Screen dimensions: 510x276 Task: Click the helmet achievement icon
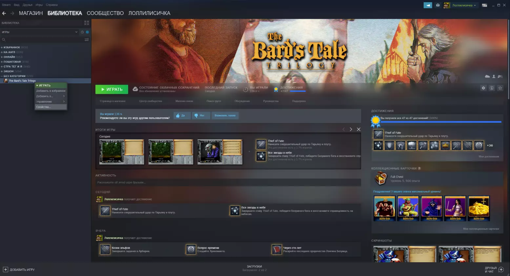(400, 145)
